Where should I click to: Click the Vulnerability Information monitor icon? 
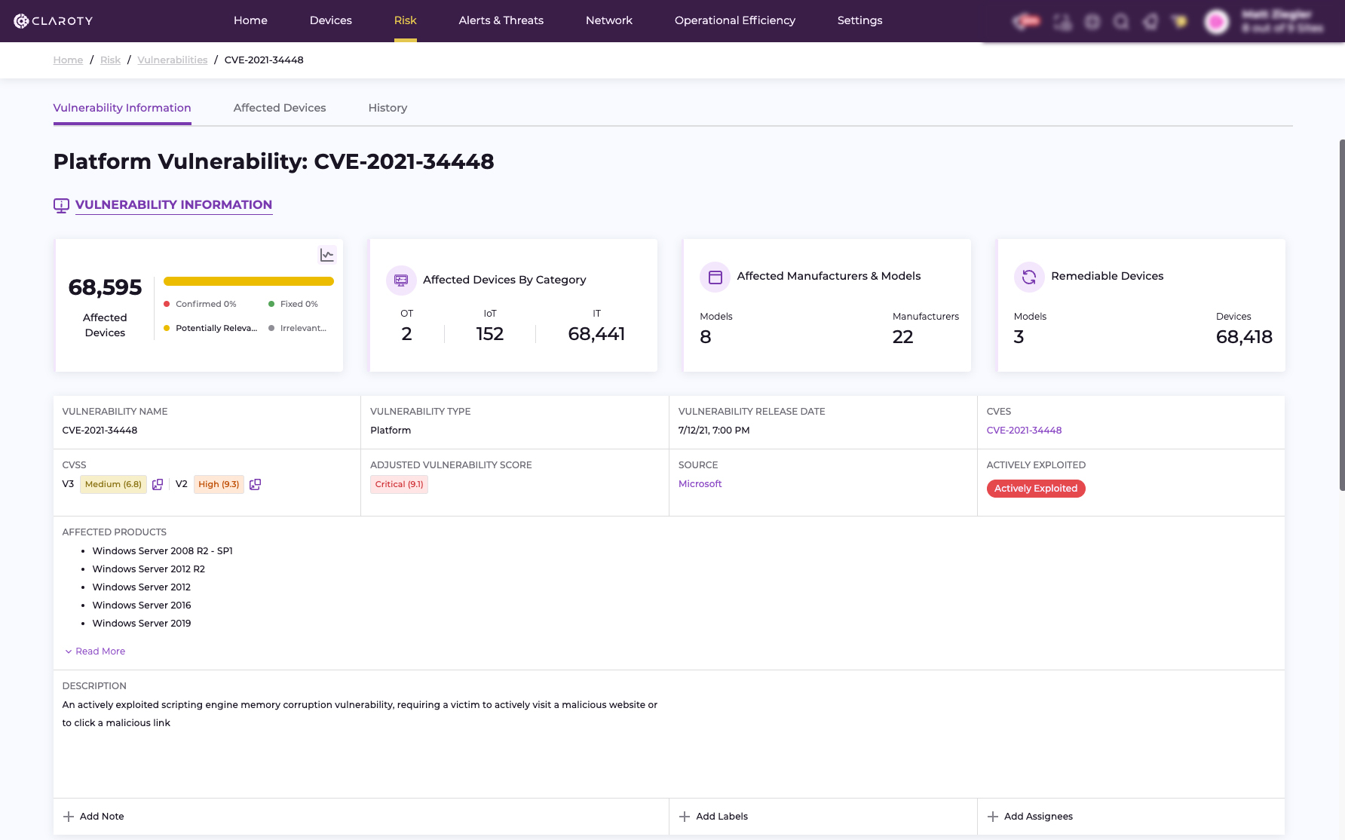[x=61, y=205]
